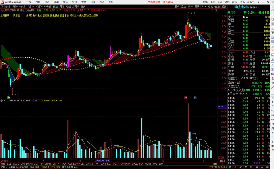
Task: Switch to 15分钟 period
Action: click(x=30, y=6)
